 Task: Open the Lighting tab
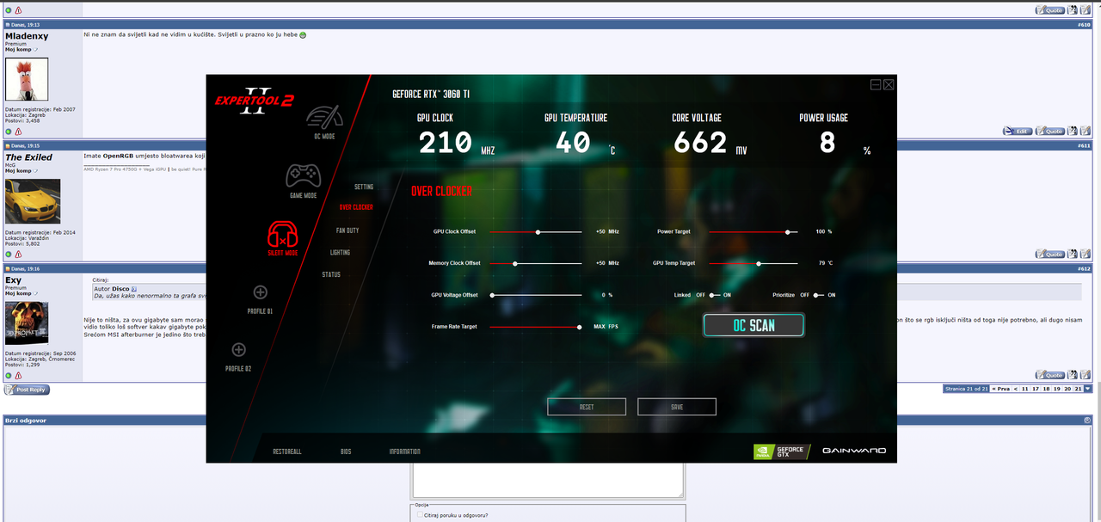click(340, 252)
